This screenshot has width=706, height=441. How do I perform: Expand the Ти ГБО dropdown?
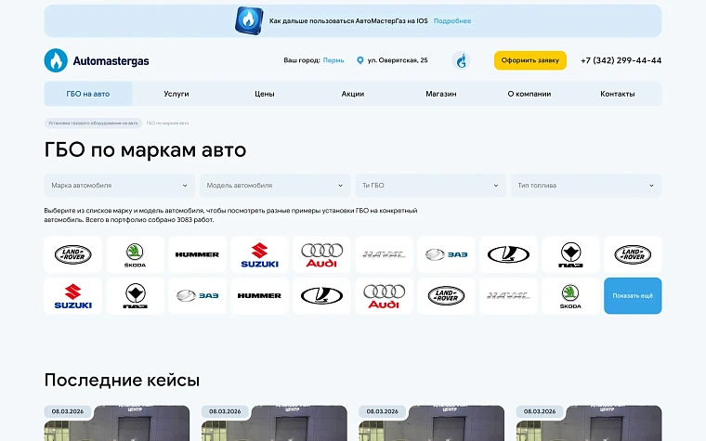pyautogui.click(x=430, y=186)
